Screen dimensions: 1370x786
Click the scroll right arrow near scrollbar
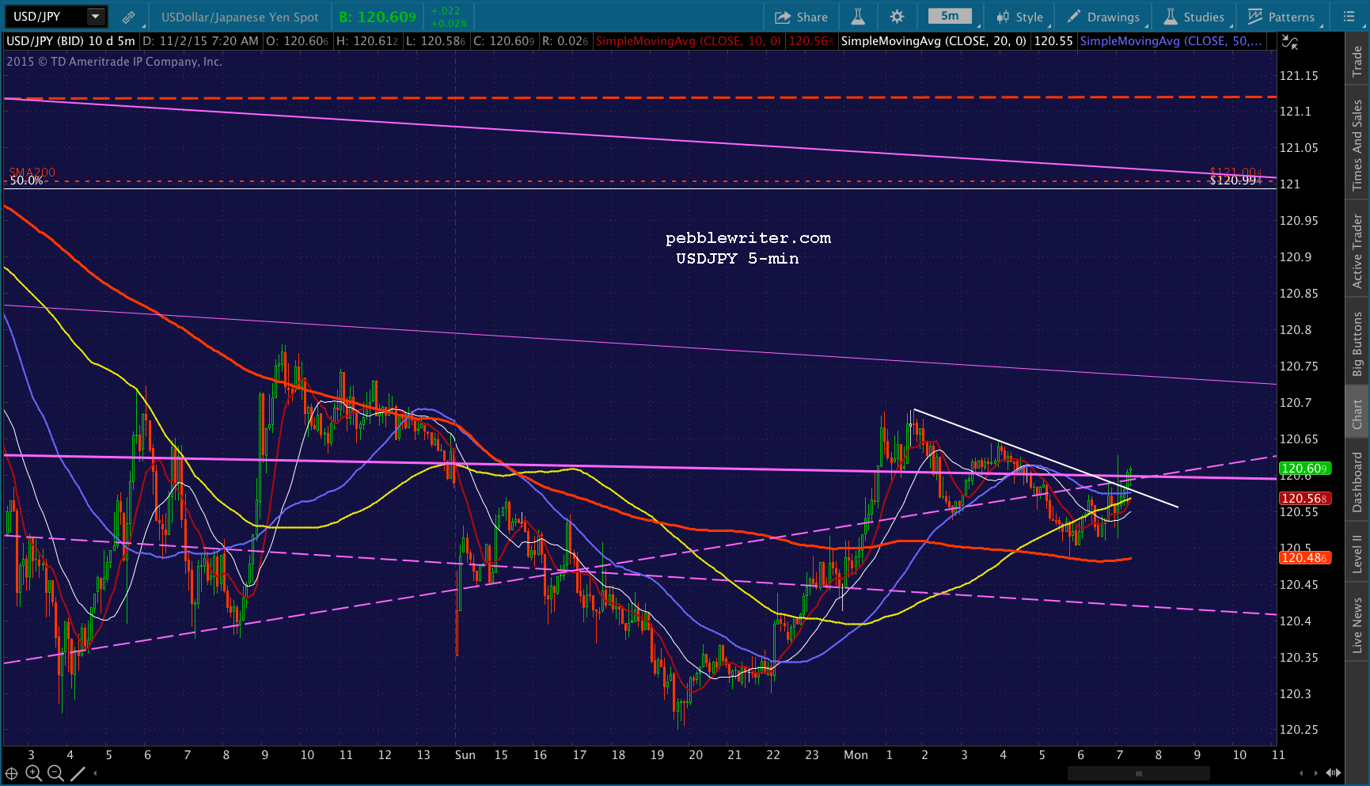(x=1316, y=773)
